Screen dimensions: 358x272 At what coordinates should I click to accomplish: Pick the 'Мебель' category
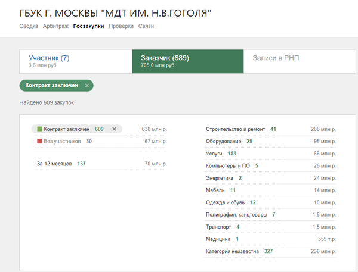(x=215, y=190)
